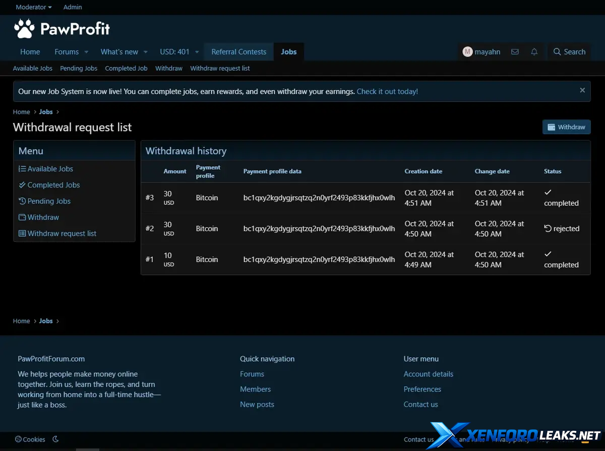Click Completed Job in sub-navigation bar
The height and width of the screenshot is (451, 605).
126,68
